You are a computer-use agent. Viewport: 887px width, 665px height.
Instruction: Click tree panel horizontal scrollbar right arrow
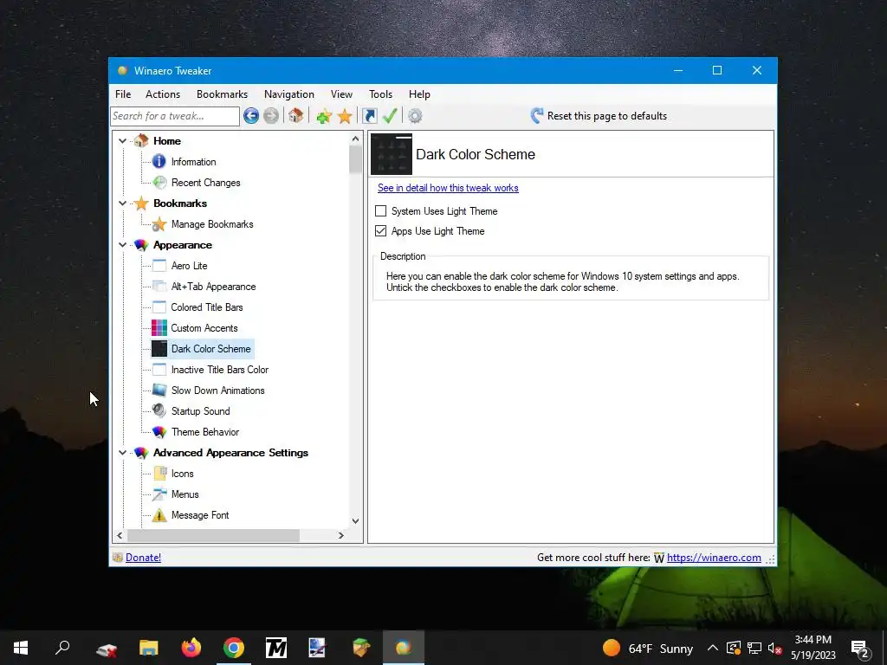tap(341, 535)
